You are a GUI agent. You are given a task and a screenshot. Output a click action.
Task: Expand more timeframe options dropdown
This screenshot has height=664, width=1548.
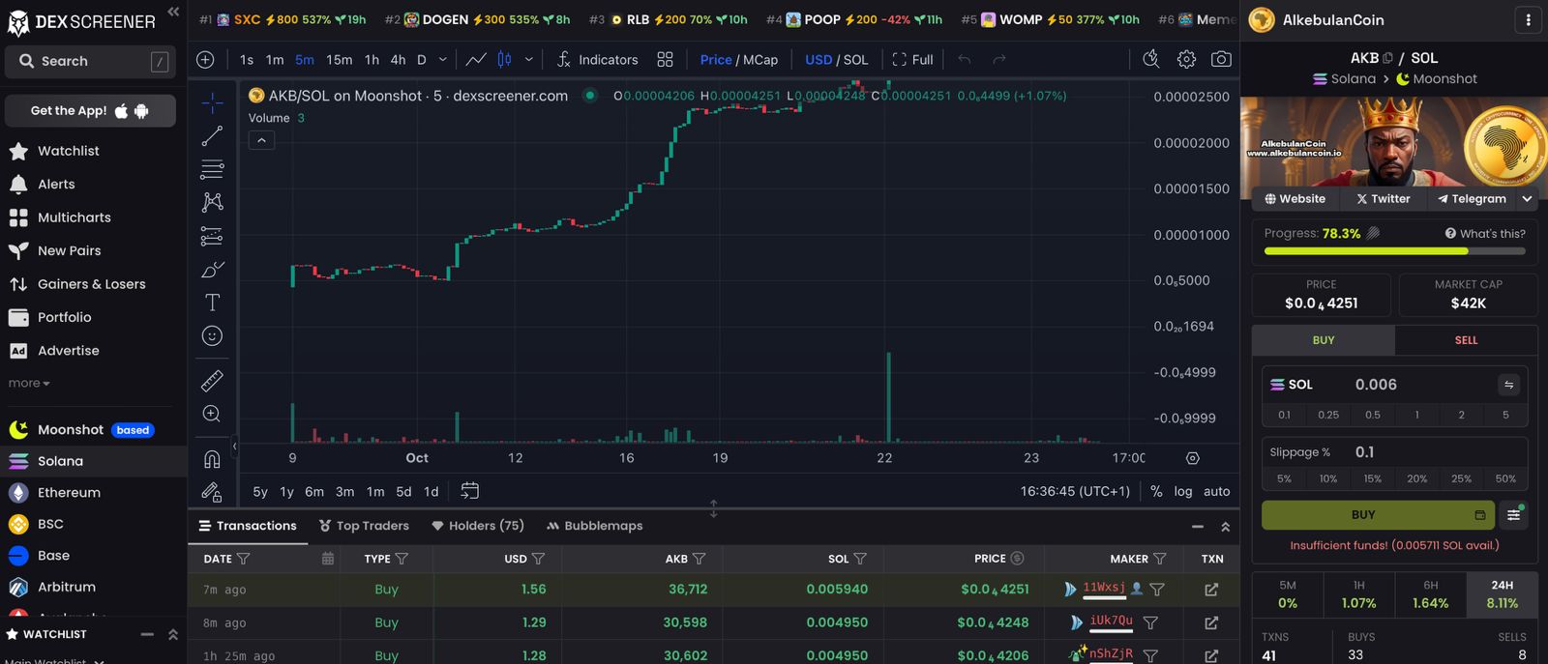pyautogui.click(x=443, y=60)
